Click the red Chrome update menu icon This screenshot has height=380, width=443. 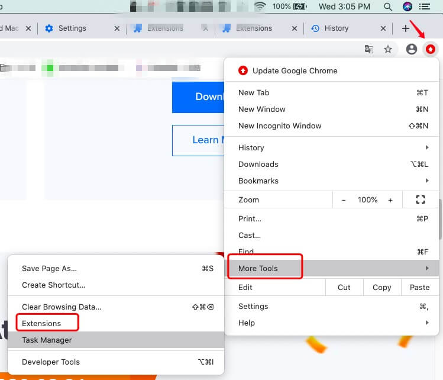click(x=431, y=49)
